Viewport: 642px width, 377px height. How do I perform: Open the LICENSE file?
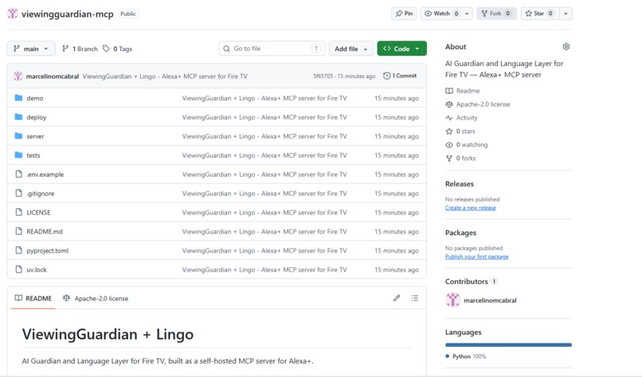pos(38,213)
